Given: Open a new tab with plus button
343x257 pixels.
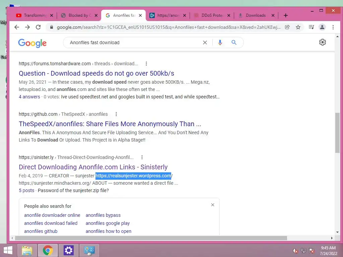Looking at the screenshot, I should click(x=285, y=15).
